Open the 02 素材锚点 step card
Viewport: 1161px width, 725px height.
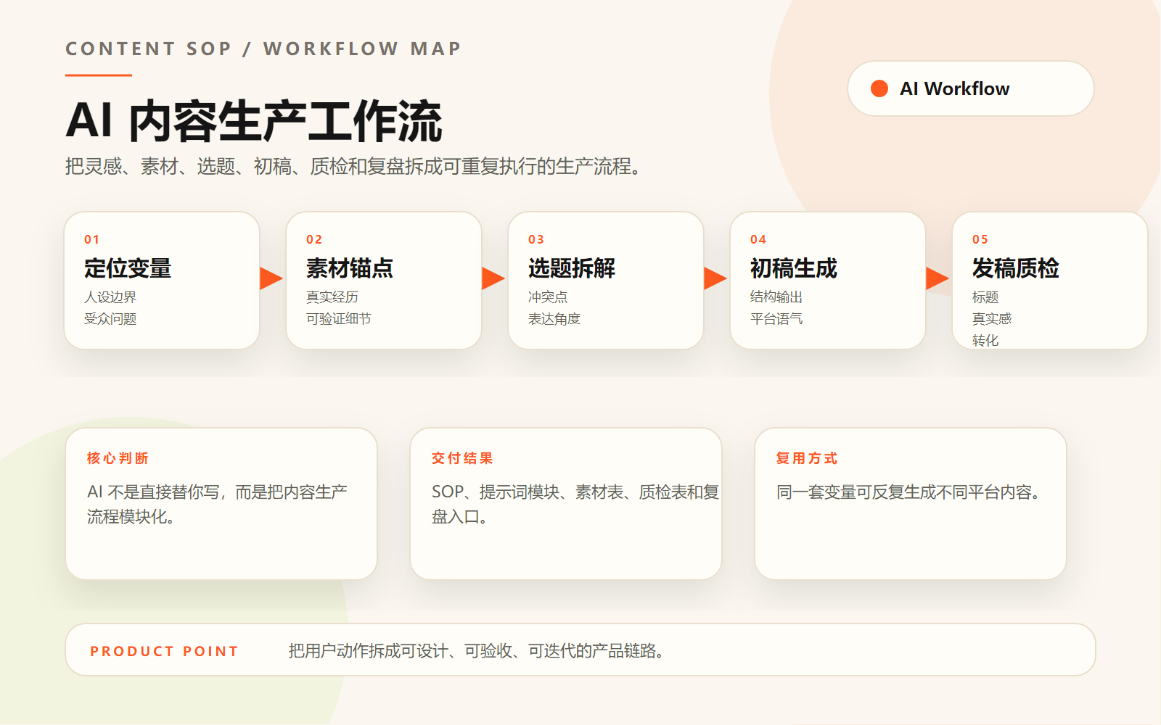(x=384, y=281)
